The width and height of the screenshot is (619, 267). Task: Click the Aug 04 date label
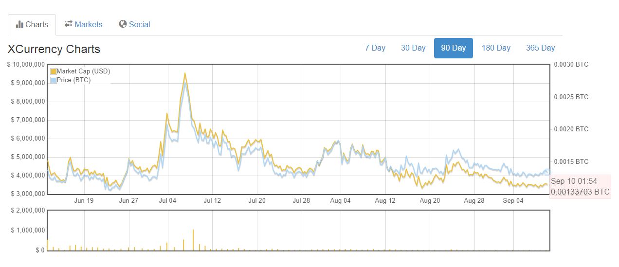340,200
